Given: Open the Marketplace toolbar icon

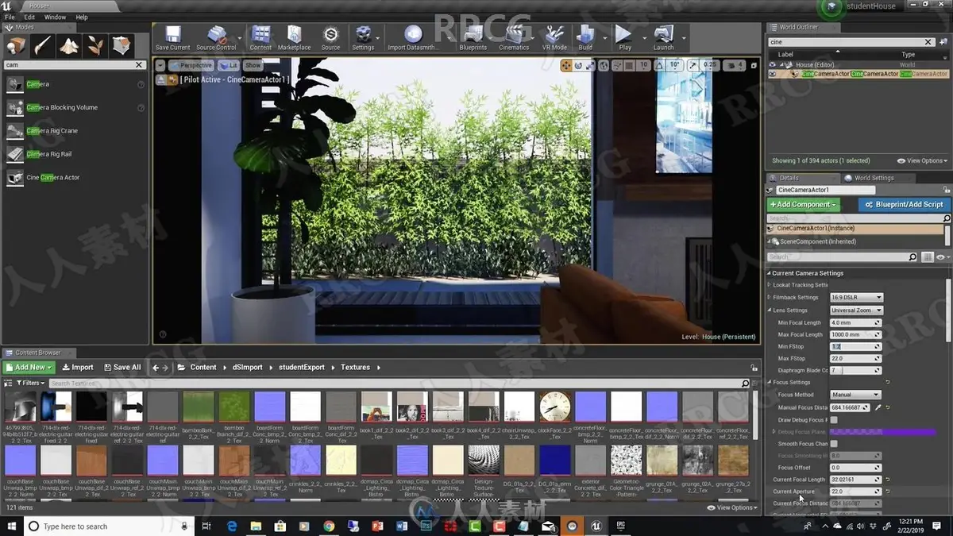Looking at the screenshot, I should (294, 37).
